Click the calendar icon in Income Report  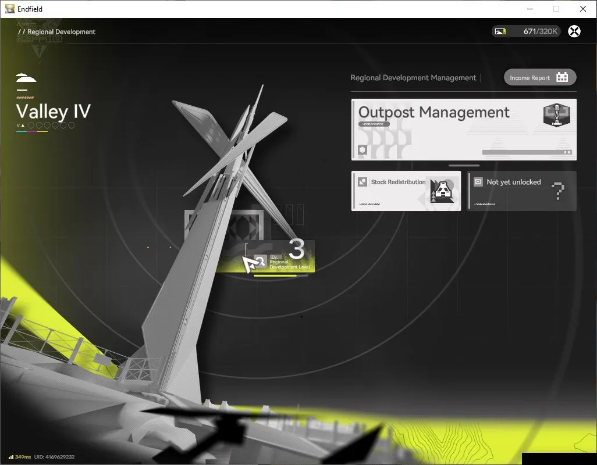[562, 77]
